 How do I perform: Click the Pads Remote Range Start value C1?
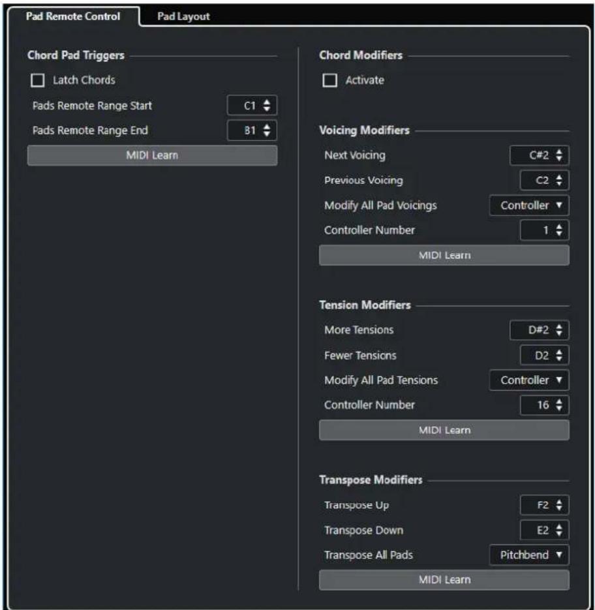249,106
